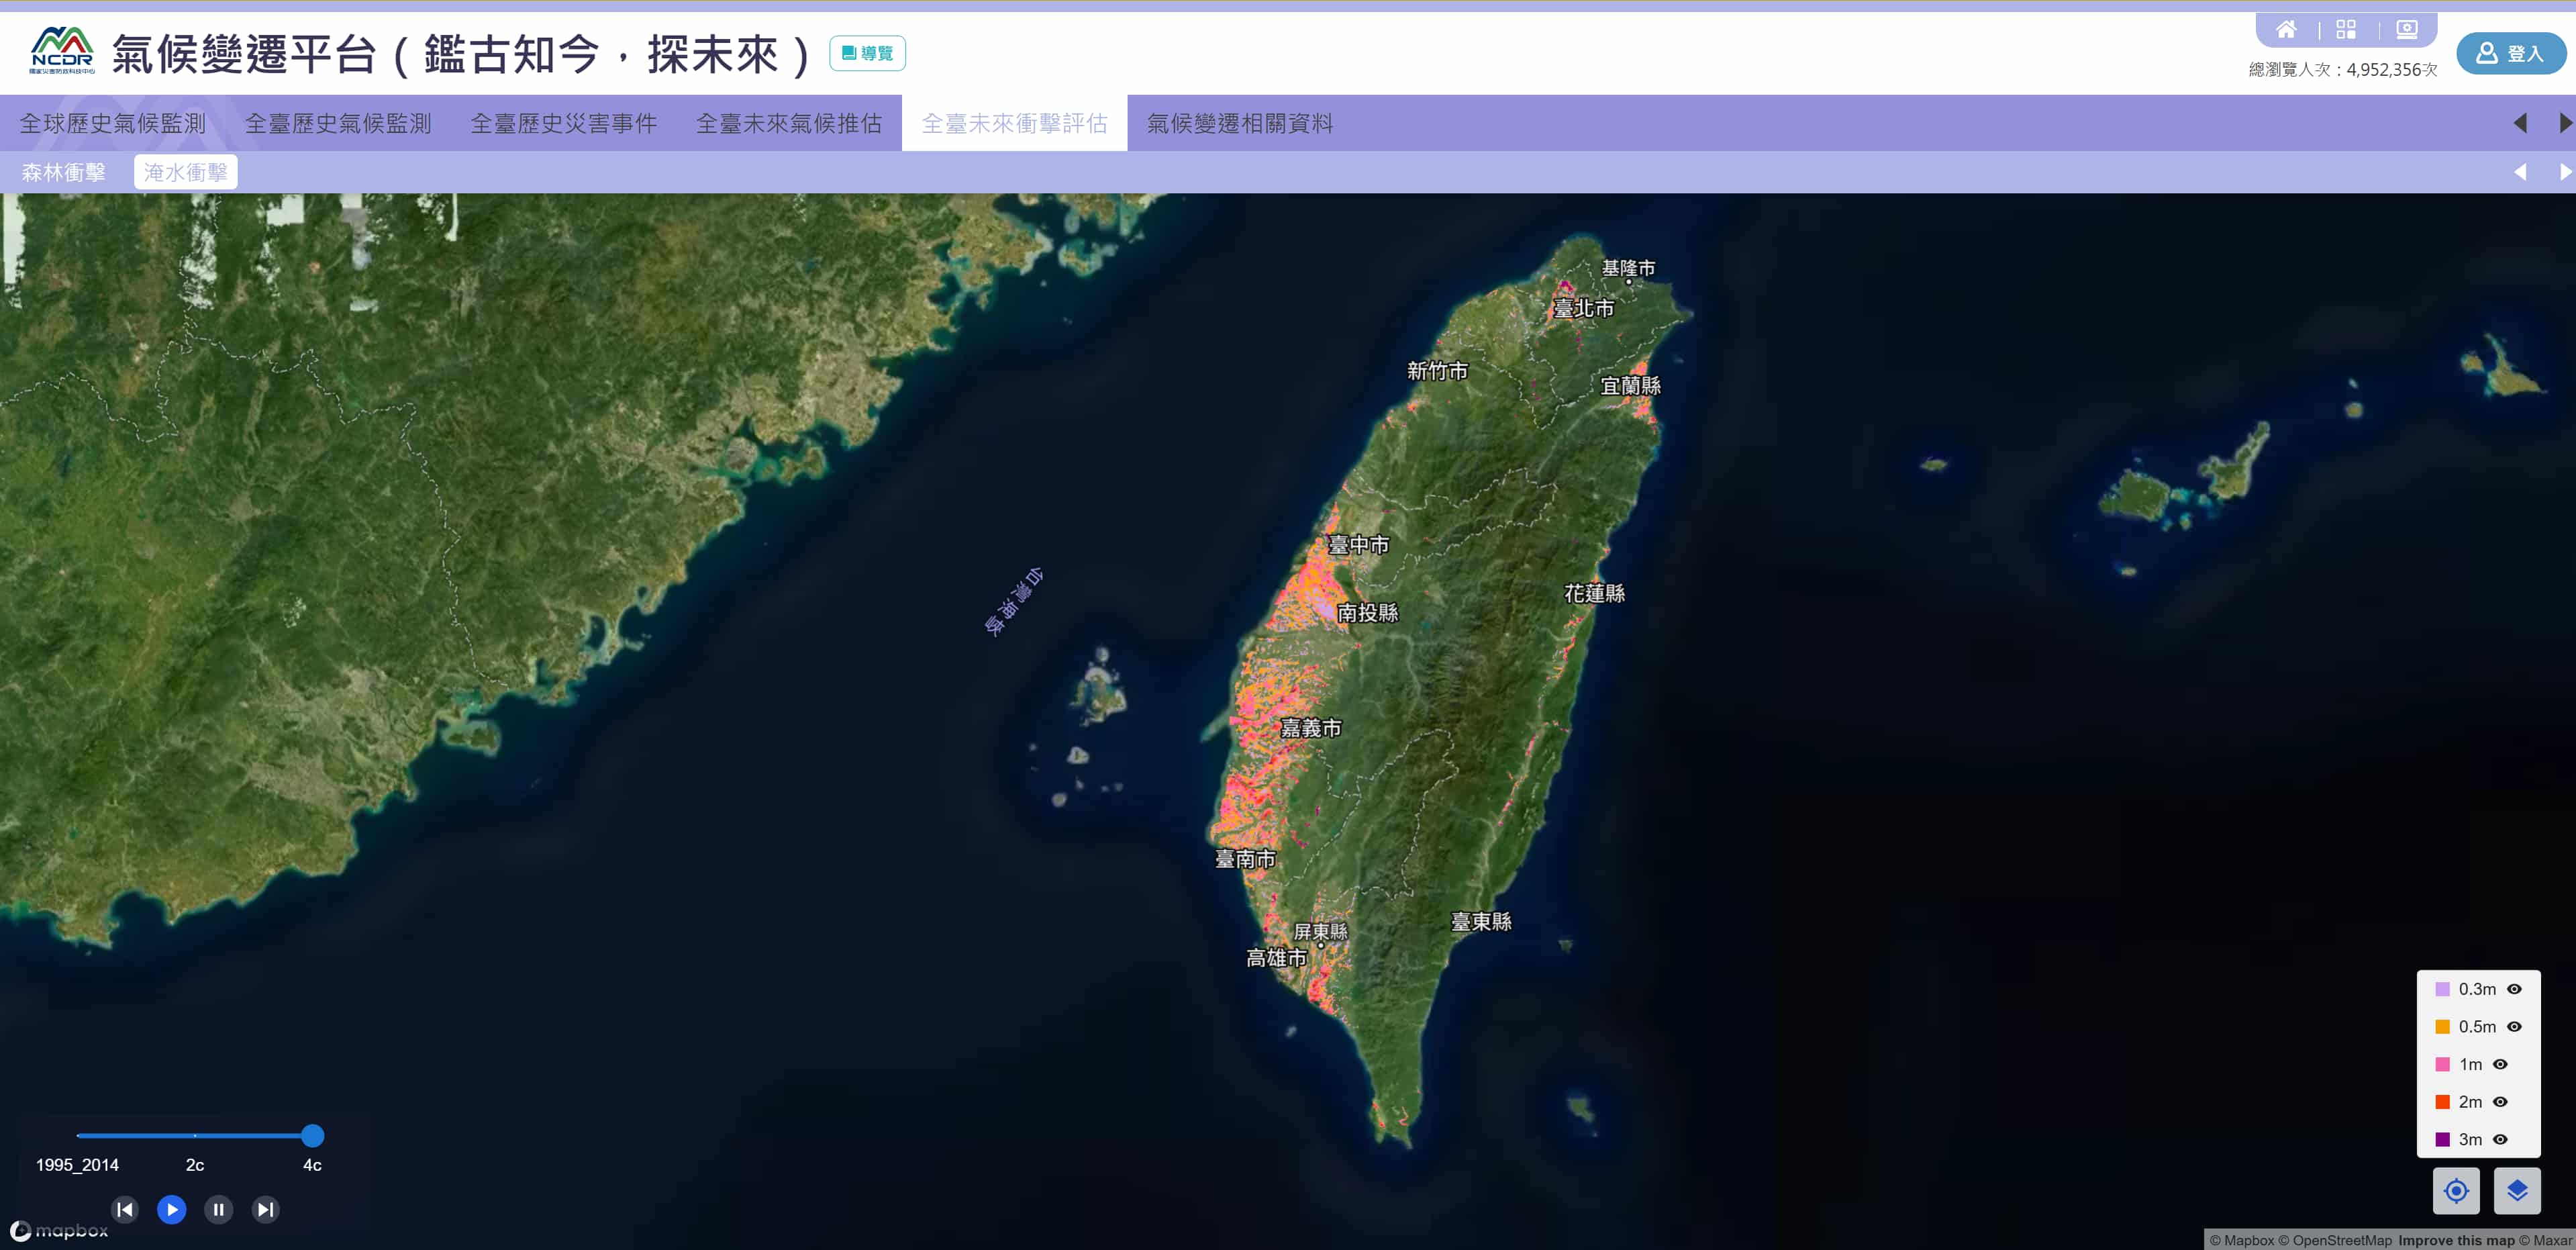Click the locate target icon
Viewport: 2576px width, 1250px height.
point(2456,1190)
